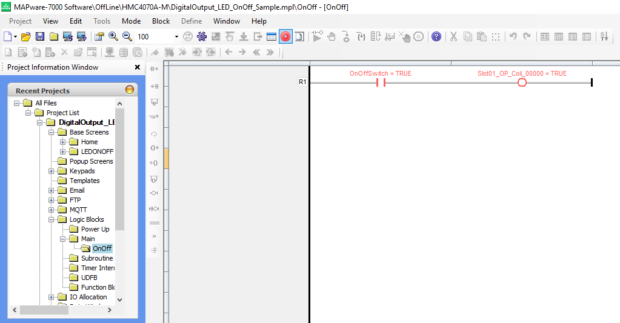Expand the Home screen node

tap(62, 142)
